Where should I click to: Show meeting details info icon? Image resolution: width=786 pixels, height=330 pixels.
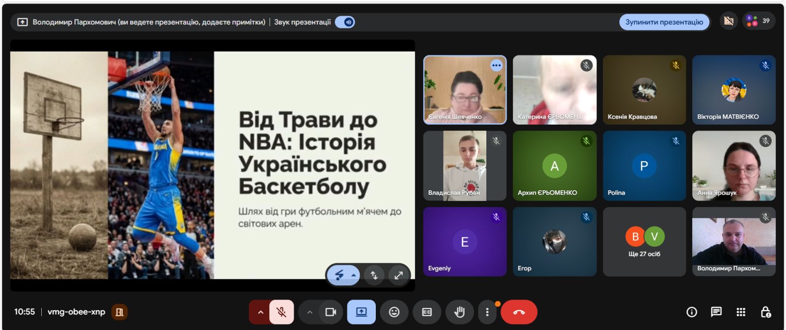[x=692, y=312]
